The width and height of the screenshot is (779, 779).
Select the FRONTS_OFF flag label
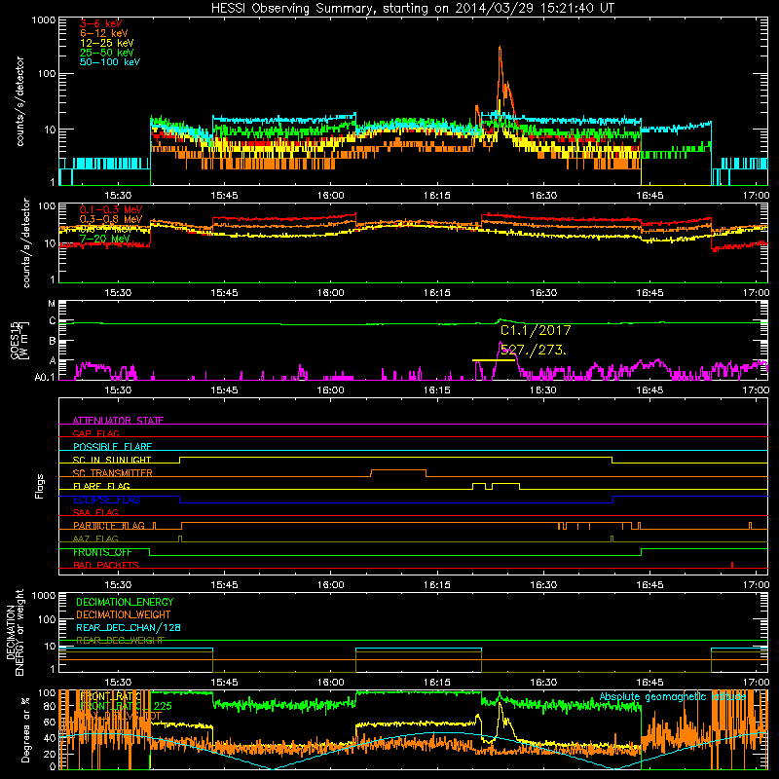[x=102, y=552]
